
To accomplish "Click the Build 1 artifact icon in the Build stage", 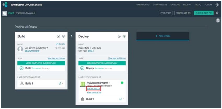I will click(22, 83).
